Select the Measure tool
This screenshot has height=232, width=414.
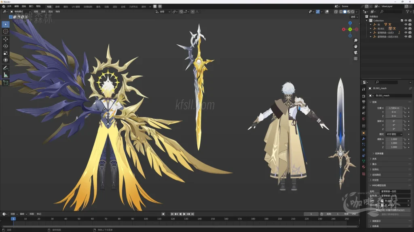pos(6,75)
